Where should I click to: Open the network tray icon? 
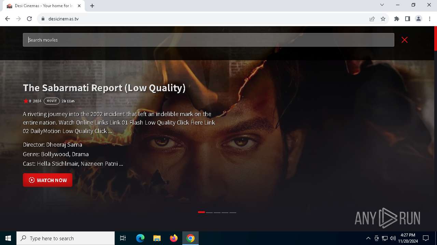(385, 238)
